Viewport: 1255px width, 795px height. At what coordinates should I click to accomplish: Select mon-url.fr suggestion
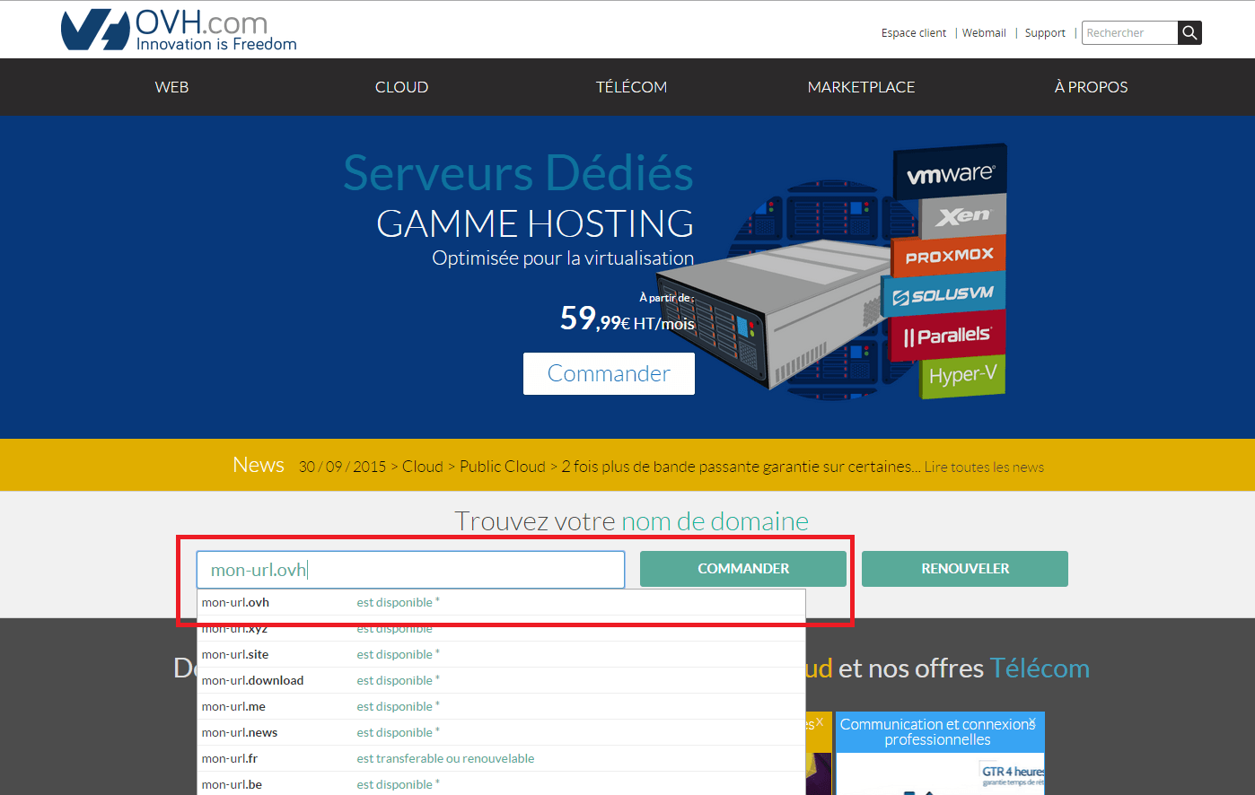point(501,758)
